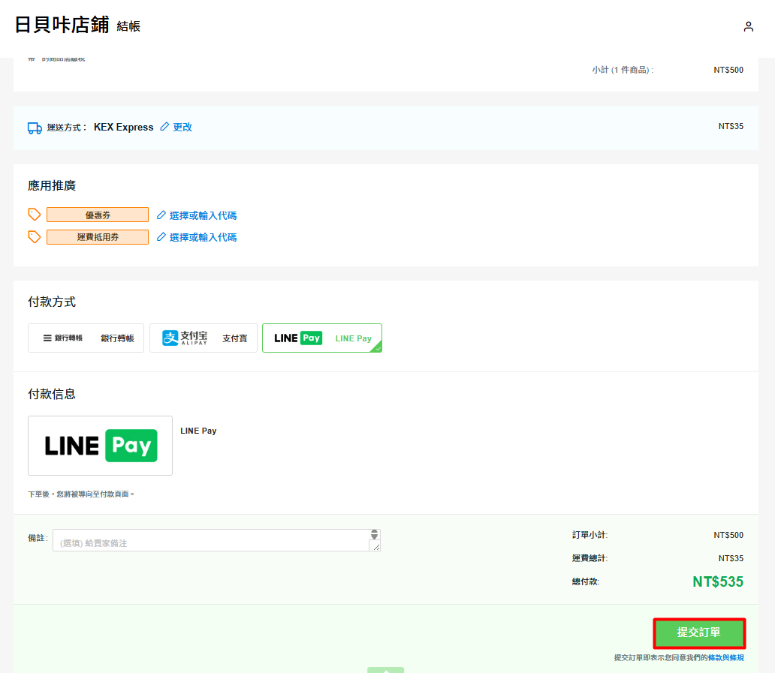775x673 pixels.
Task: Open 選擇或輸入代碼 for 運費抵用券
Action: [x=203, y=237]
